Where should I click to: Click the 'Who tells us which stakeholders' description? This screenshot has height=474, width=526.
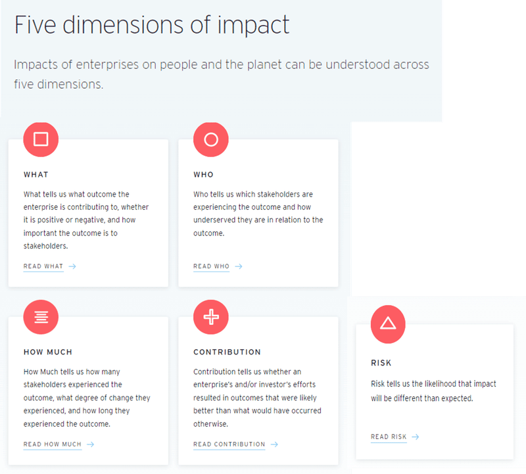(258, 214)
